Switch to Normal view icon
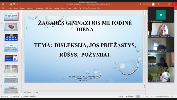 coord(138,96)
